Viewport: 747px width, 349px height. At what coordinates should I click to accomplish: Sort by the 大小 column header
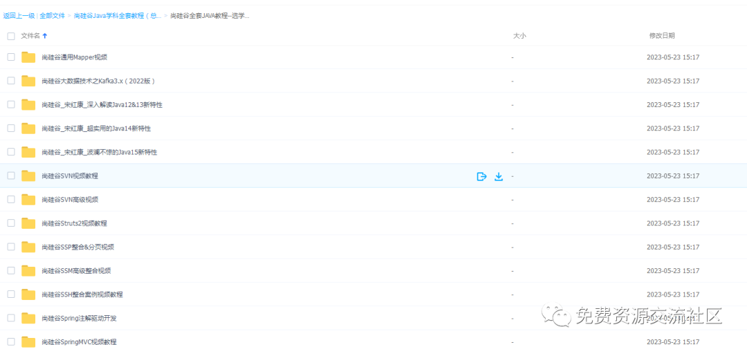tap(519, 36)
